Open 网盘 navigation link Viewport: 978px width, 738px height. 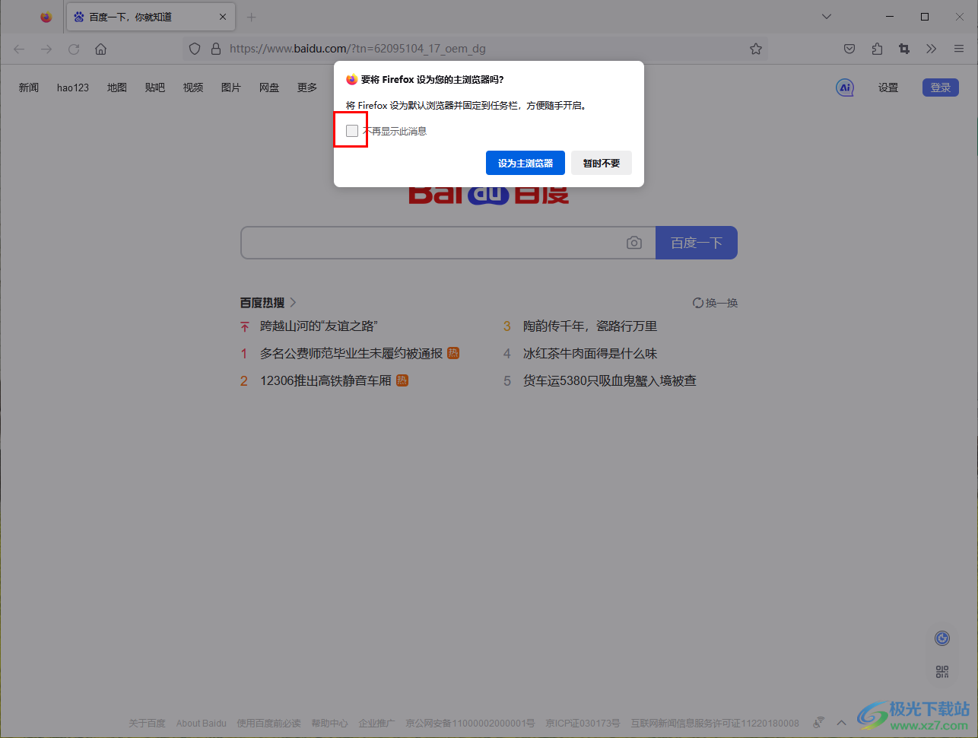point(269,87)
